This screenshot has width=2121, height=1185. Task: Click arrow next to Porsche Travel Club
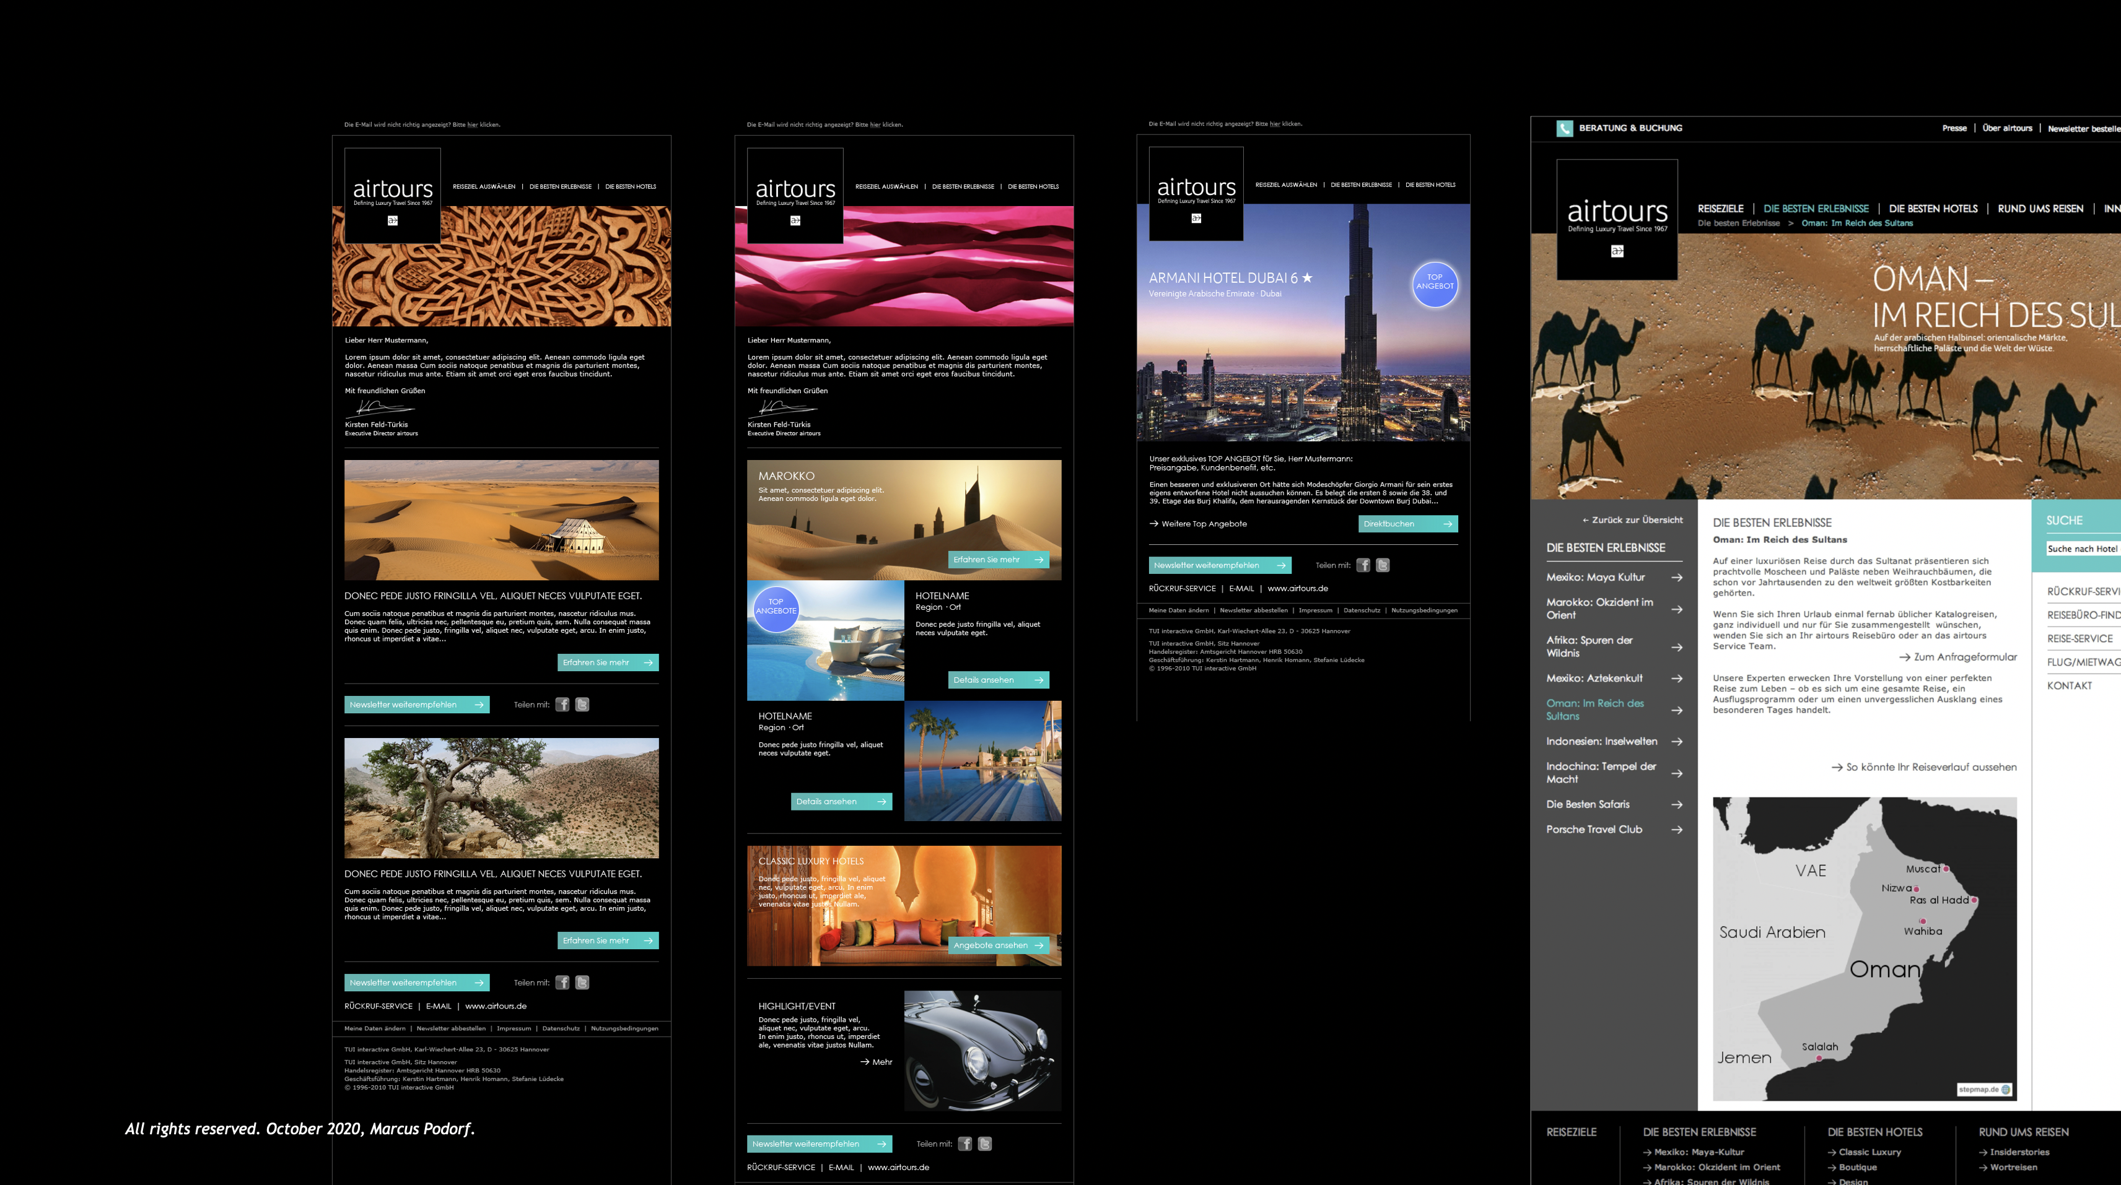[1676, 830]
